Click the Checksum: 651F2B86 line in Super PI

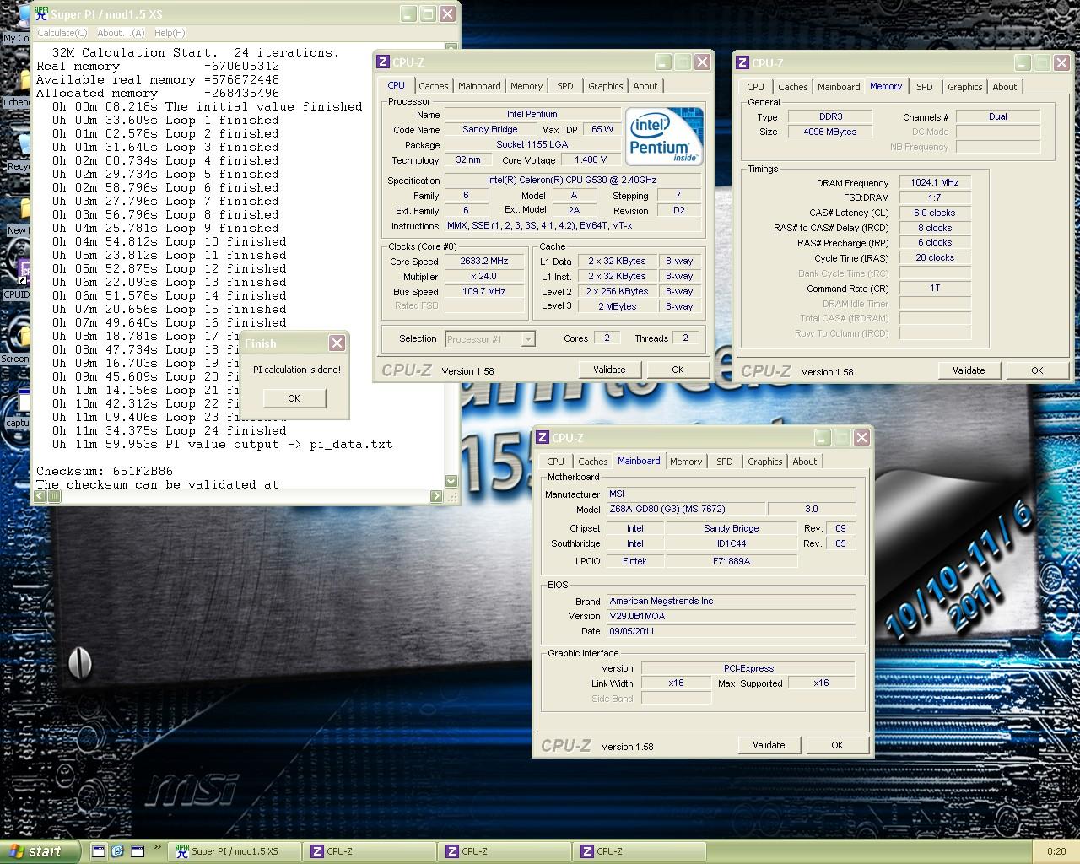105,471
